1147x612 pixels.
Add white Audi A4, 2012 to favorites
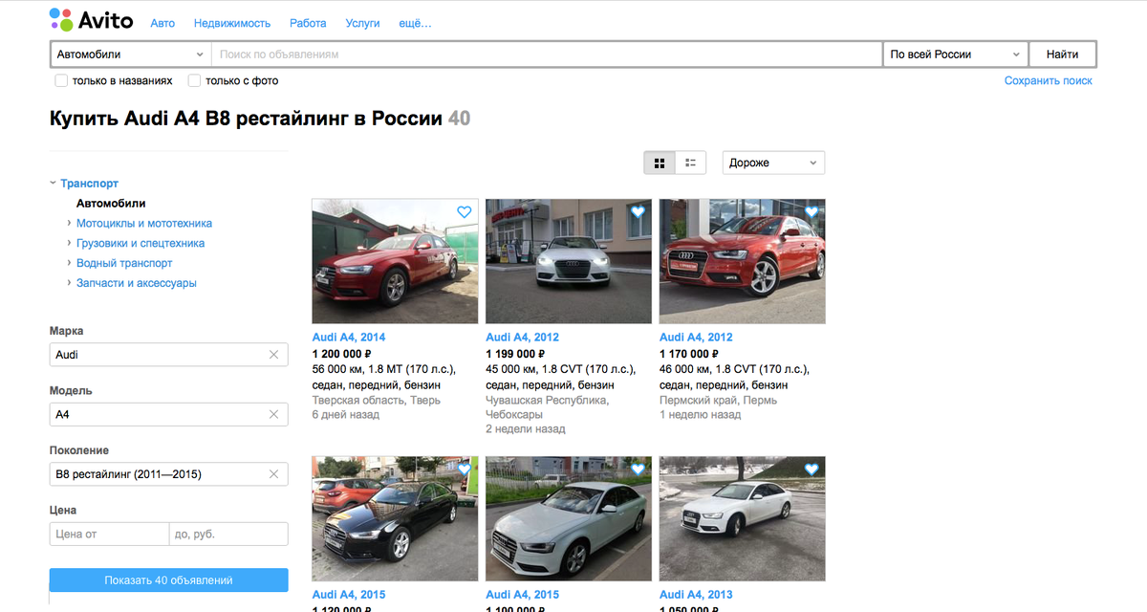click(x=638, y=212)
